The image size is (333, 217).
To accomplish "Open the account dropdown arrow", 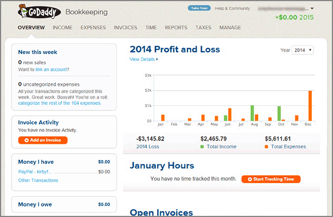I will pyautogui.click(x=312, y=9).
